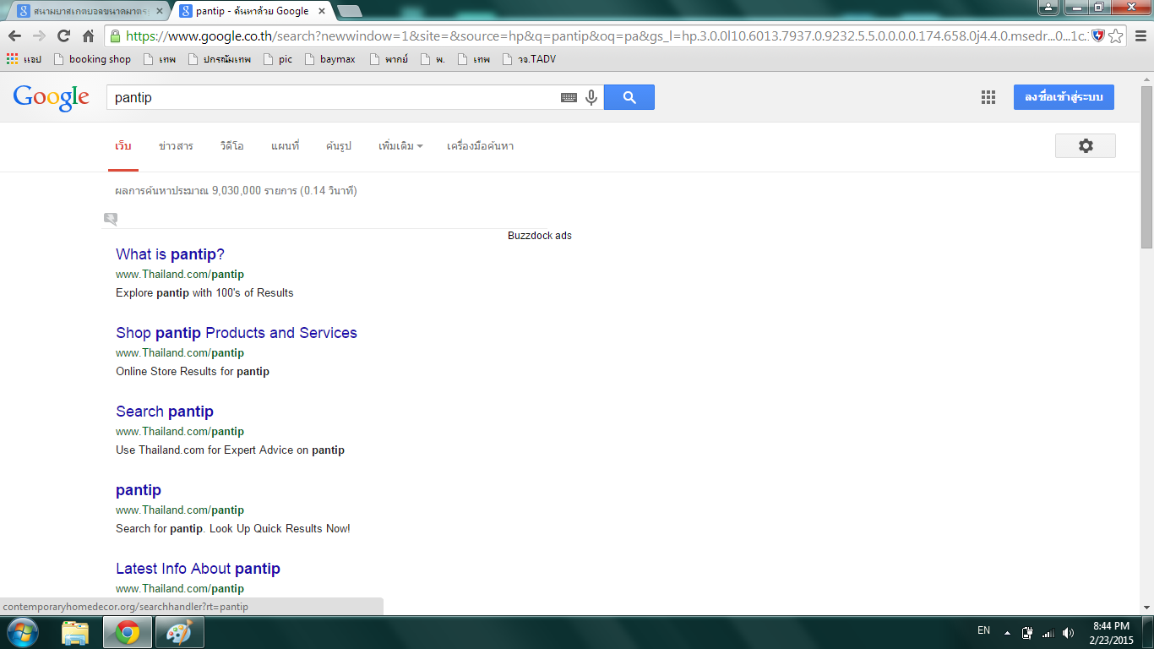
Task: Open the Windows Start menu
Action: tap(22, 632)
